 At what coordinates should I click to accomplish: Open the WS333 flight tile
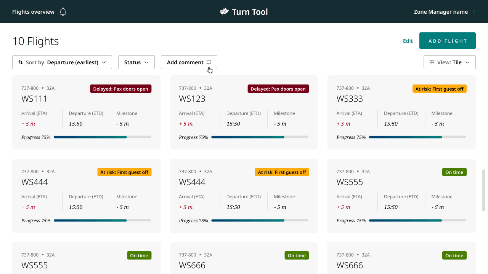tap(401, 112)
